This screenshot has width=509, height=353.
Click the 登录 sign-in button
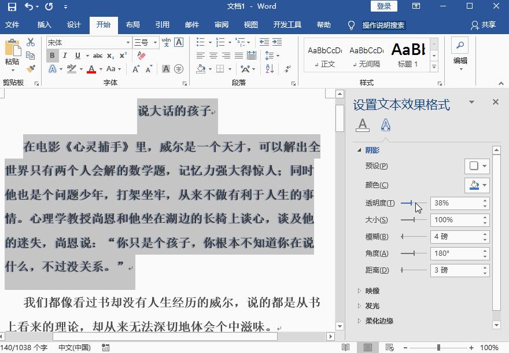[x=383, y=6]
